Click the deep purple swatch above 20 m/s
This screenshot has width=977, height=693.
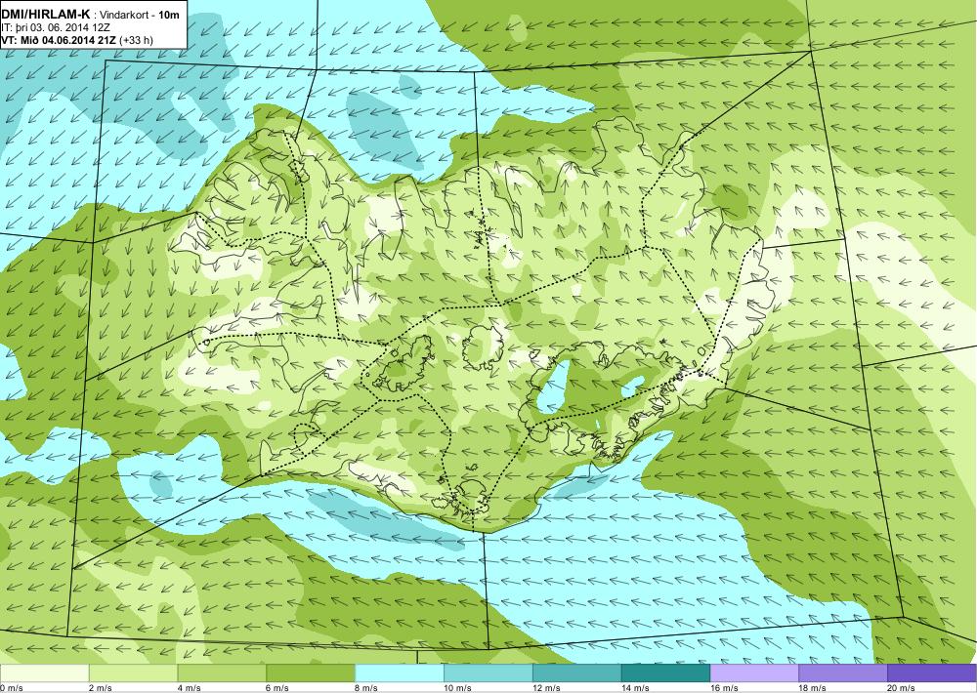click(x=932, y=673)
